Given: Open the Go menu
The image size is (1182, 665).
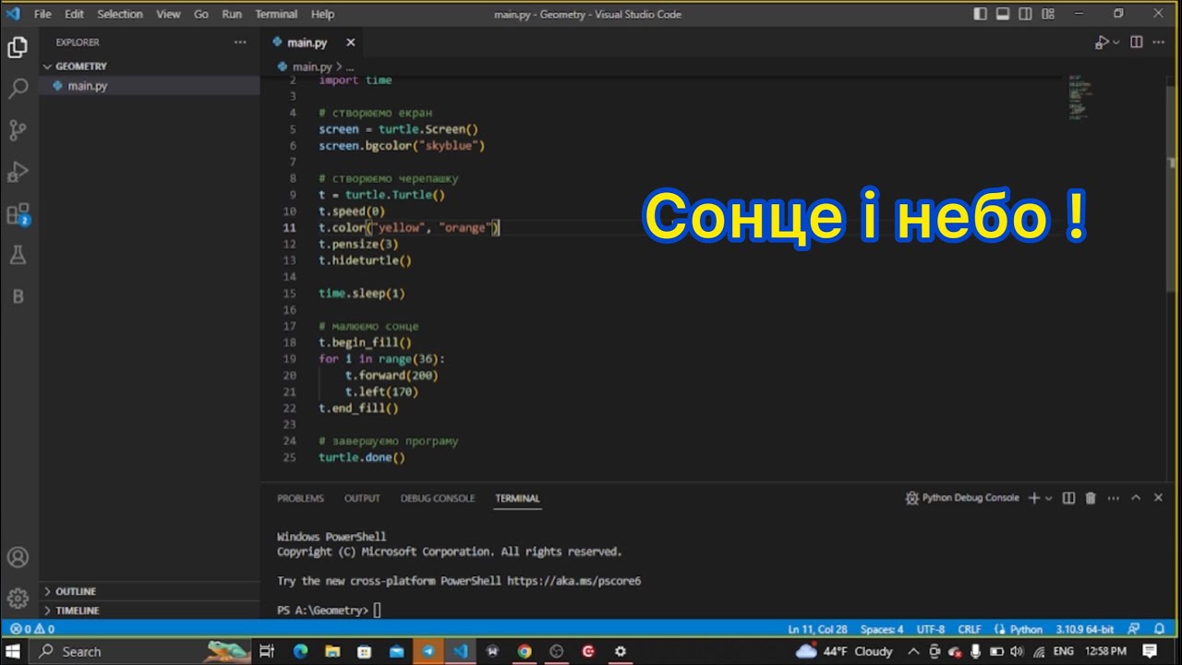Looking at the screenshot, I should coord(201,14).
